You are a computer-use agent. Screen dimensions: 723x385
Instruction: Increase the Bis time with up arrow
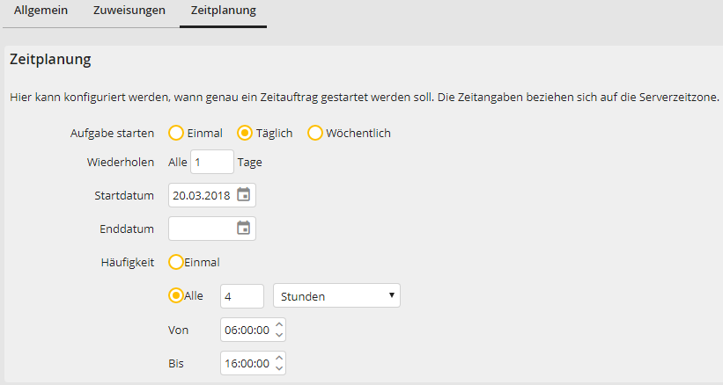(279, 359)
